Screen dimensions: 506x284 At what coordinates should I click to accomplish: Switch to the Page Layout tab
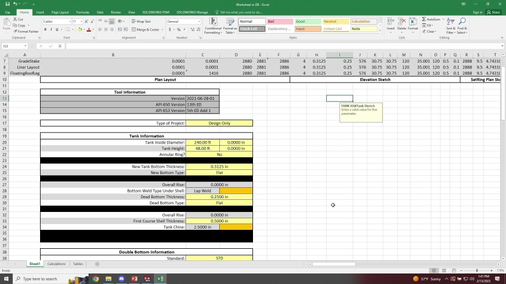(60, 12)
